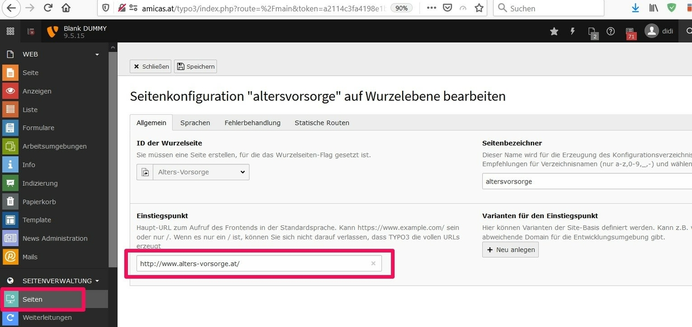Viewport: 692px width, 327px height.
Task: Open the help question mark icon
Action: point(611,31)
